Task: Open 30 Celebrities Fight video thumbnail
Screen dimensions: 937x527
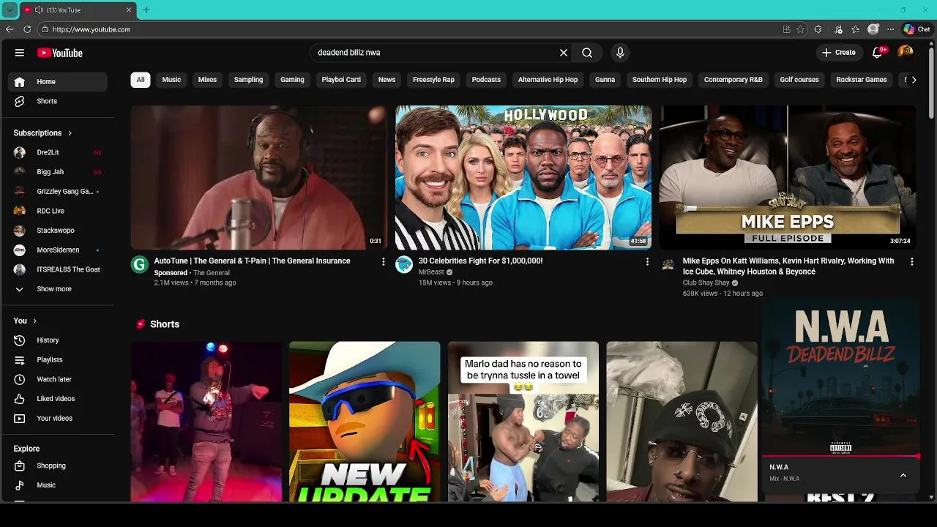Action: tap(523, 177)
